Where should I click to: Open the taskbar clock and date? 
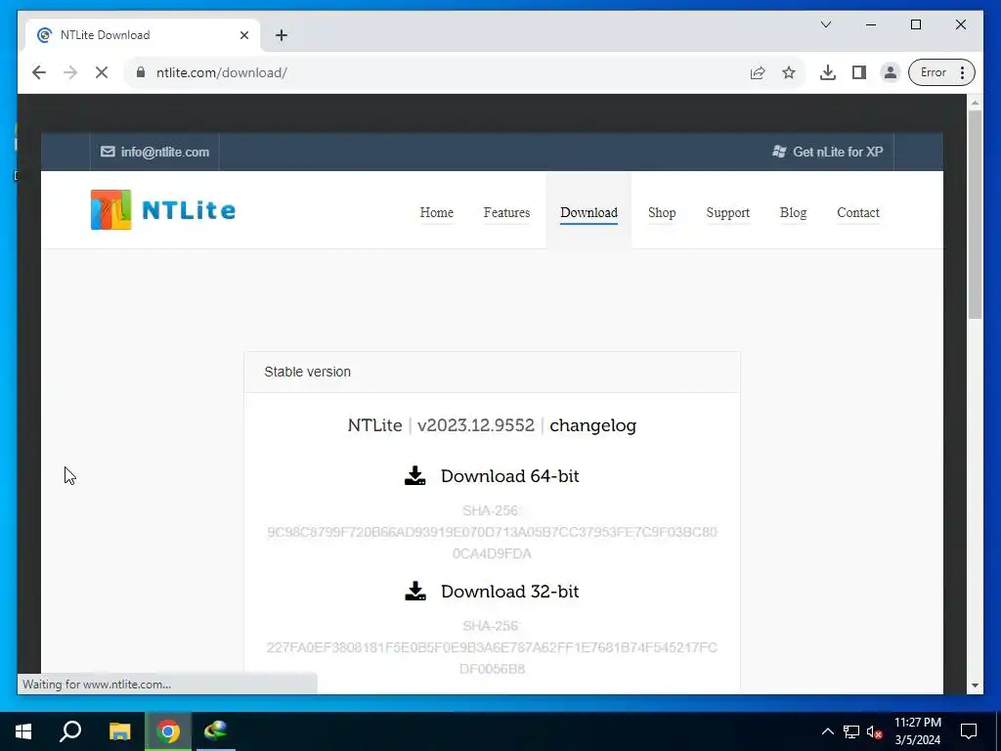click(x=917, y=731)
